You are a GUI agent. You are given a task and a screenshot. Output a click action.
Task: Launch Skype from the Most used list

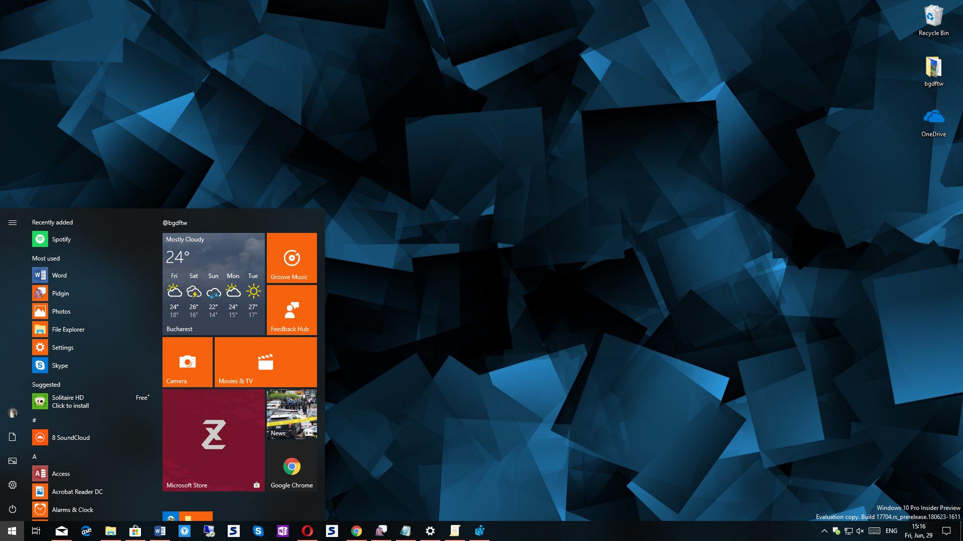[91, 366]
